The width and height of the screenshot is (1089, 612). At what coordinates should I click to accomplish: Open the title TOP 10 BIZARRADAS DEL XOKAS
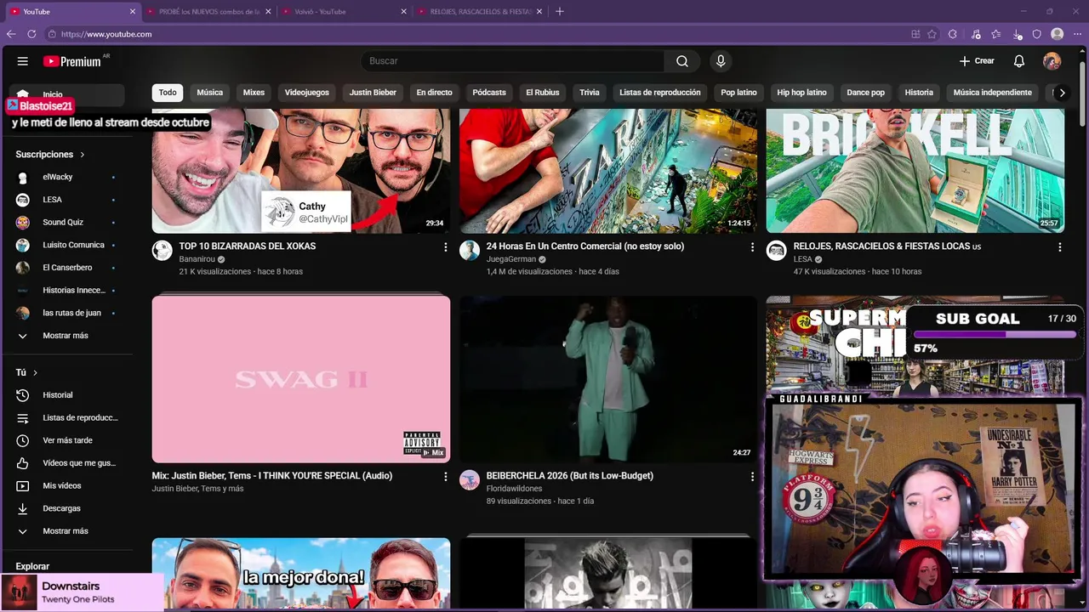click(x=248, y=246)
